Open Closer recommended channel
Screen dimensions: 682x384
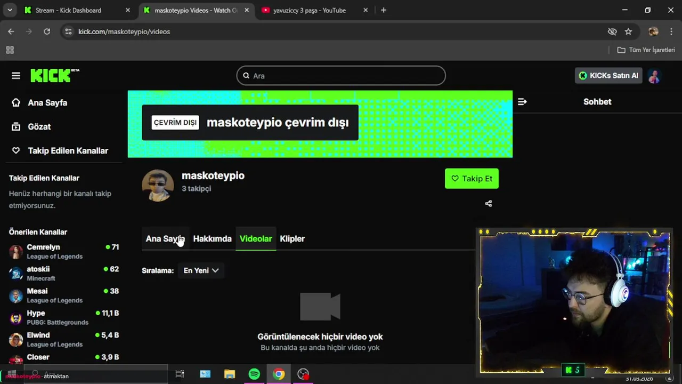tap(64, 358)
